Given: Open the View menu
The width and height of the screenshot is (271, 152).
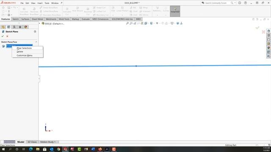Looking at the screenshot, I should [x=33, y=3].
